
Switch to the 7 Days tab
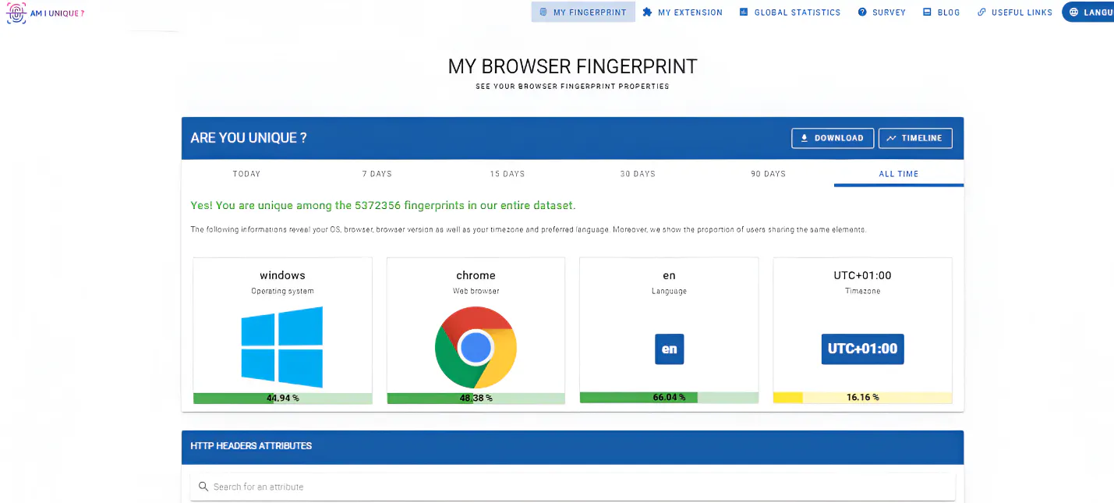coord(377,174)
